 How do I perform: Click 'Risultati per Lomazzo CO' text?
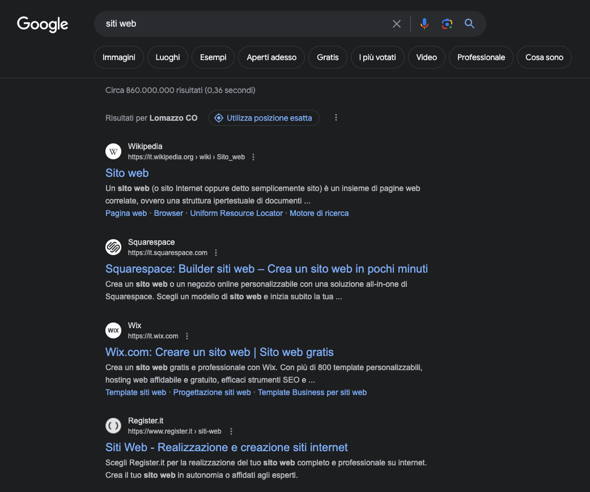coord(151,118)
